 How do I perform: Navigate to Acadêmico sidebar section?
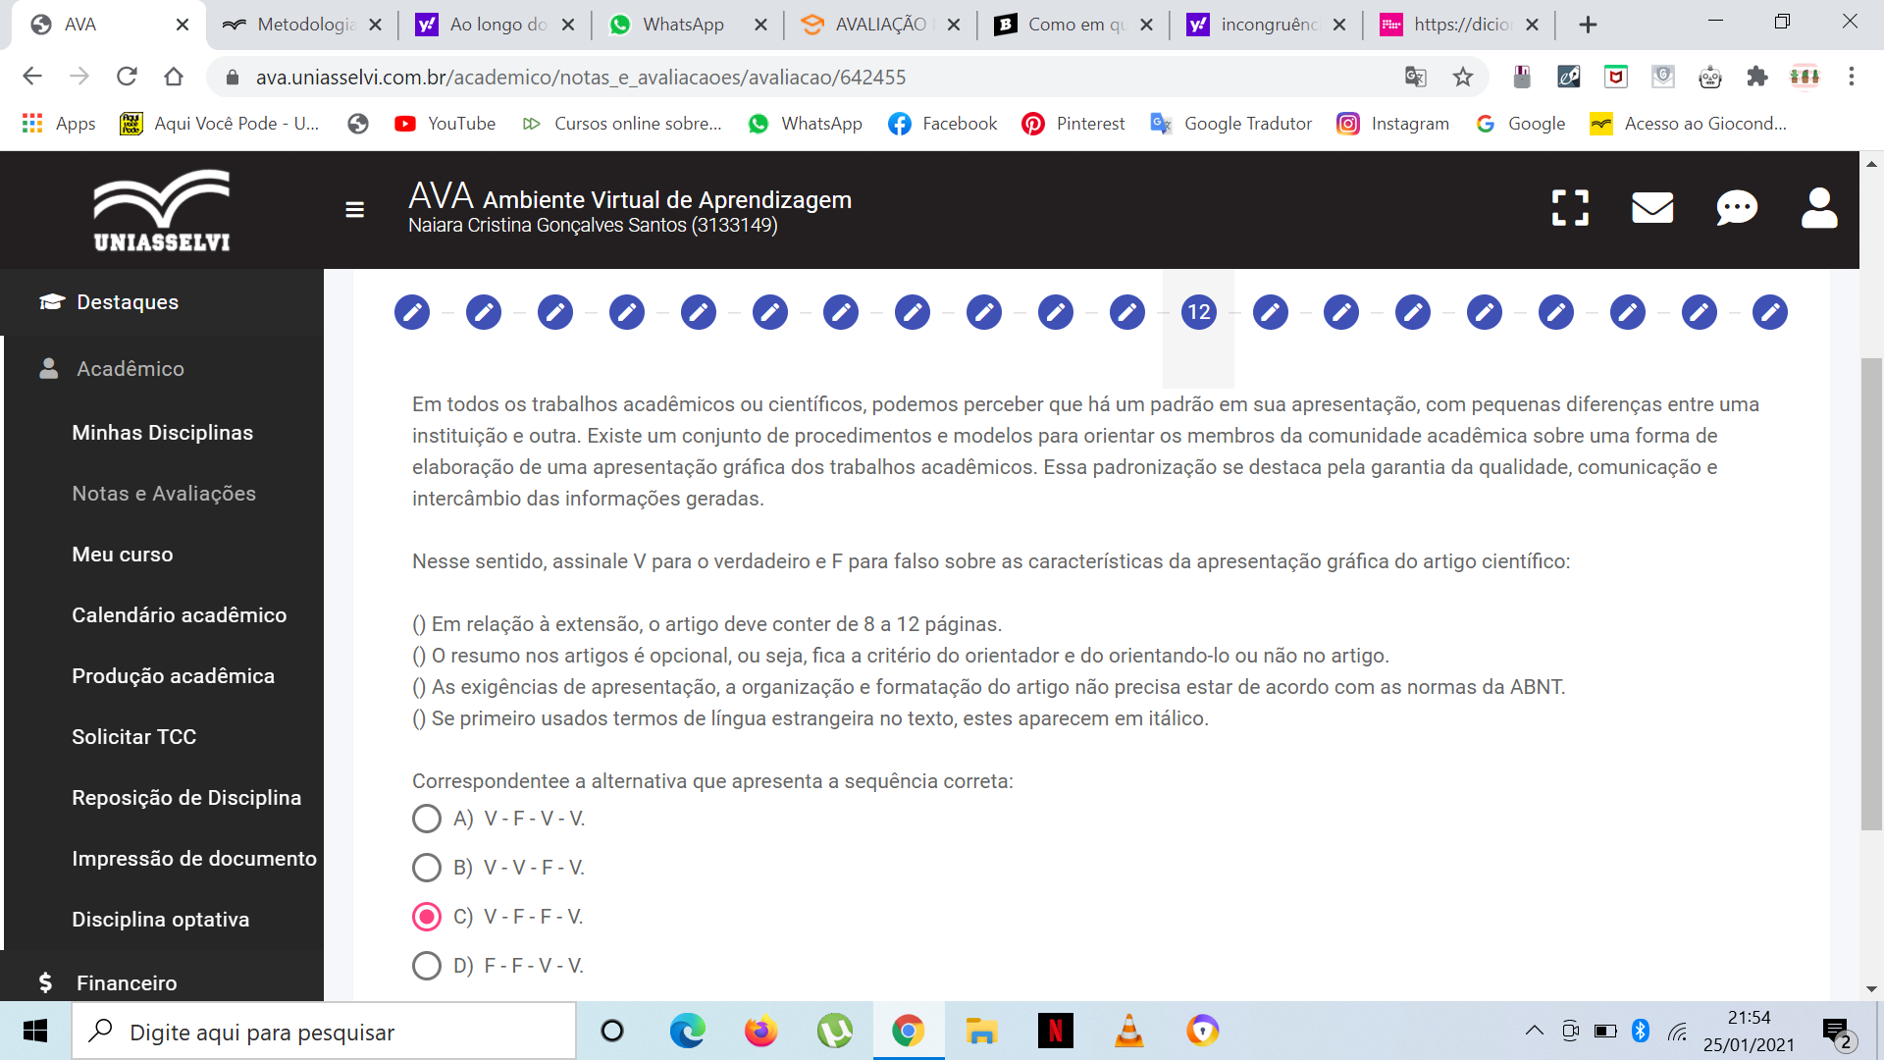pyautogui.click(x=132, y=369)
